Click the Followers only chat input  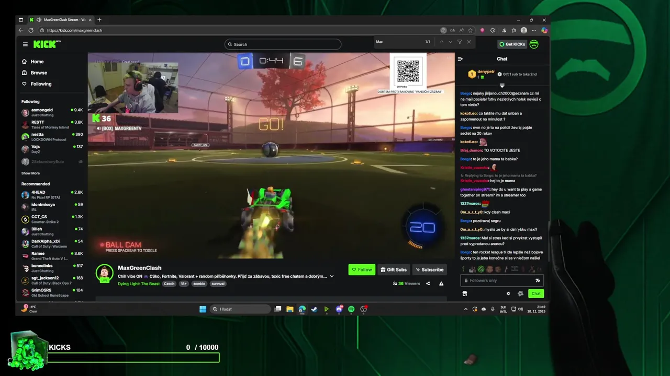(x=502, y=280)
